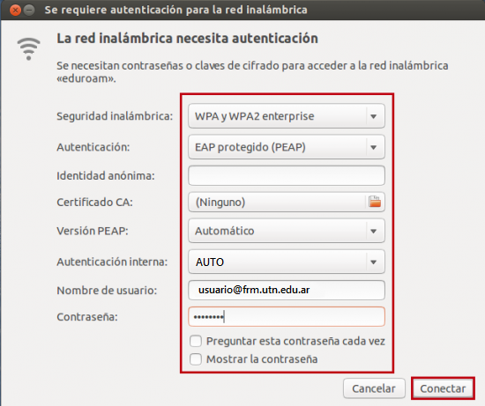
Task: Minimize the authentication dialog window
Action: point(29,11)
